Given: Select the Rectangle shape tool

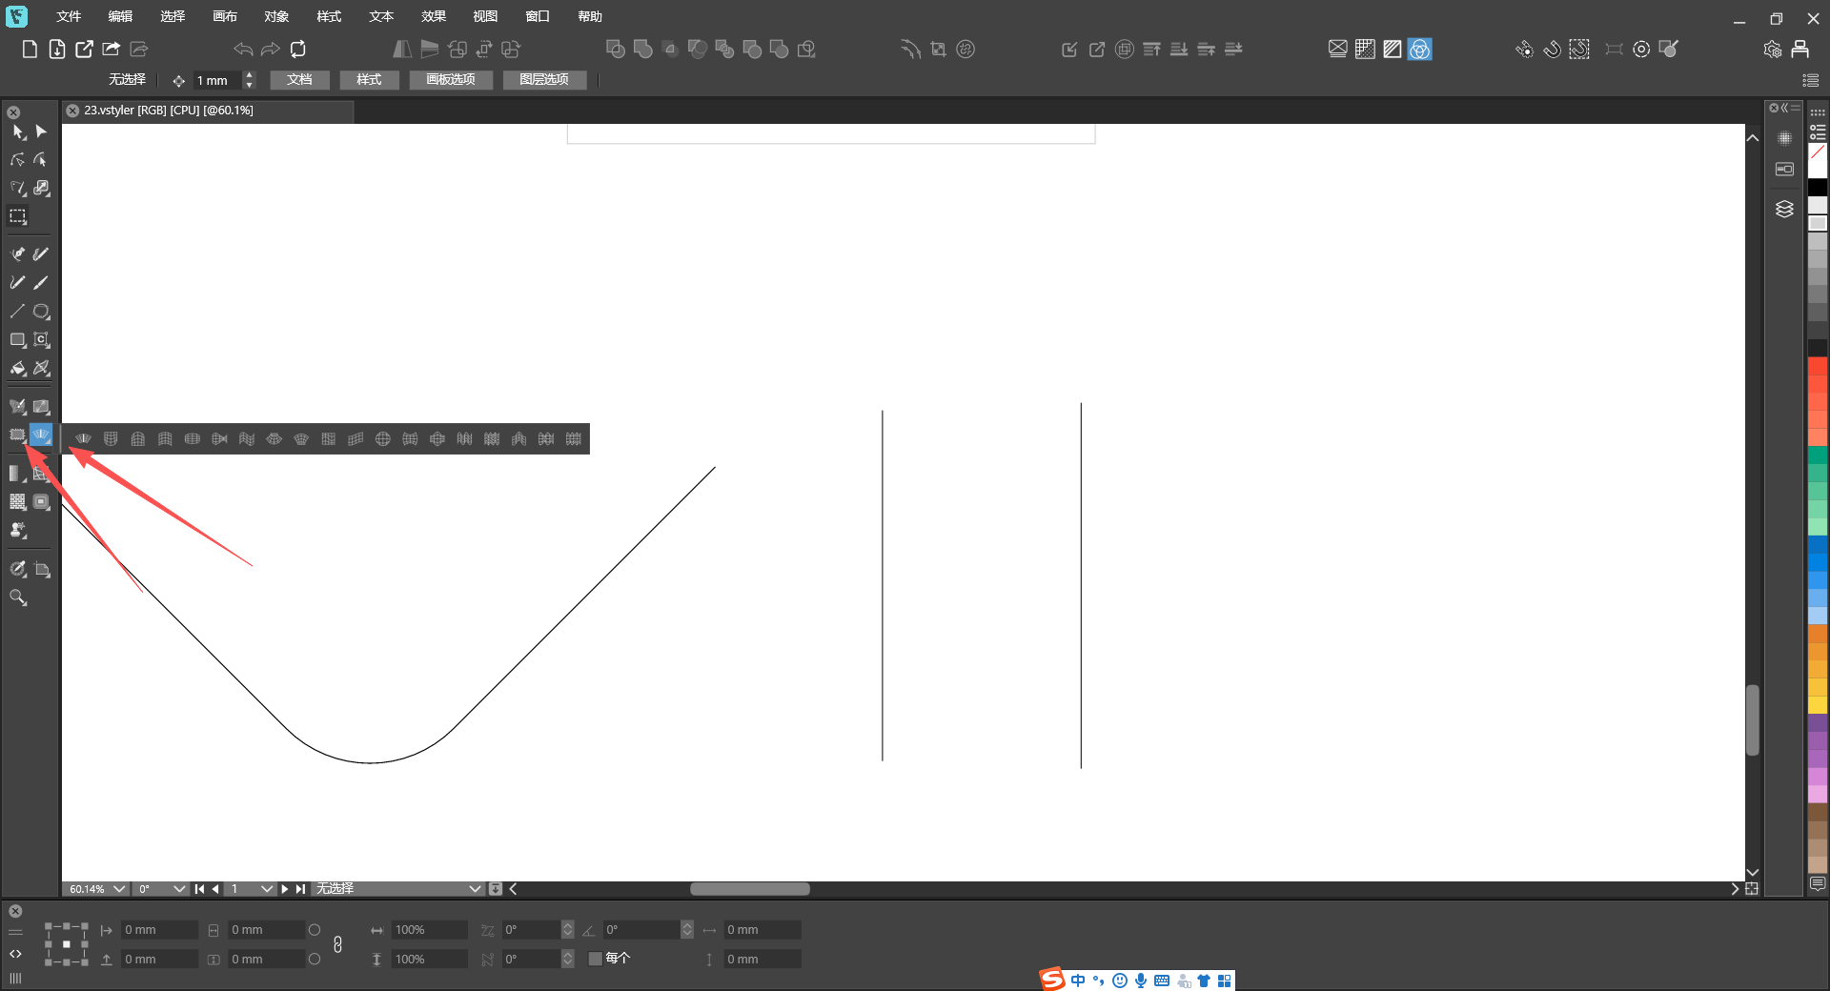Looking at the screenshot, I should point(18,340).
